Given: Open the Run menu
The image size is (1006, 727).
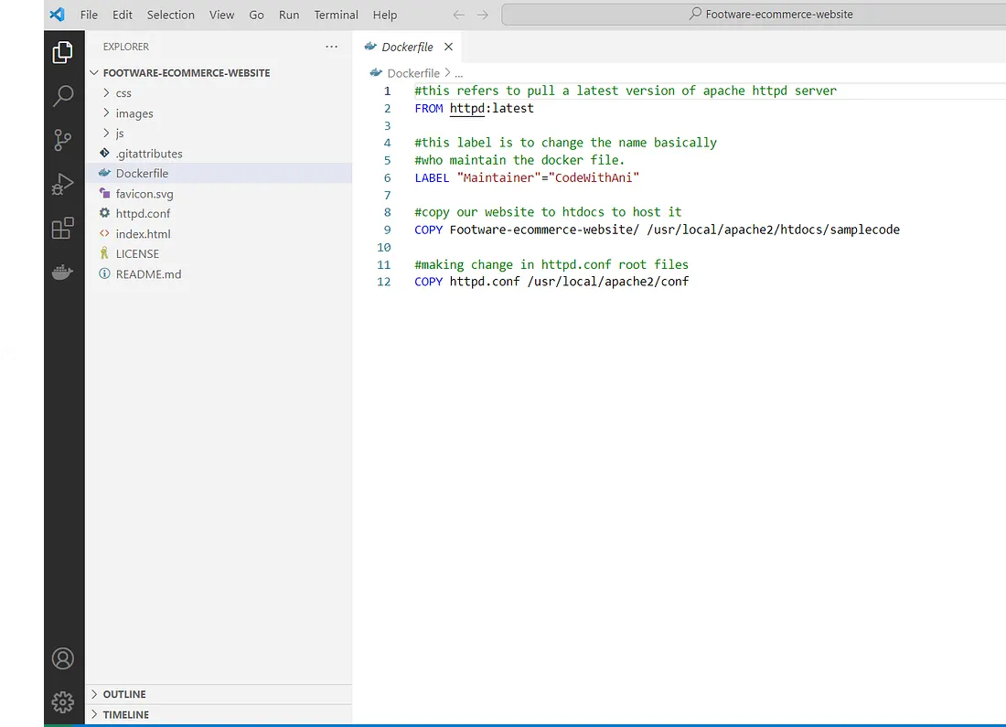Looking at the screenshot, I should click(x=289, y=15).
